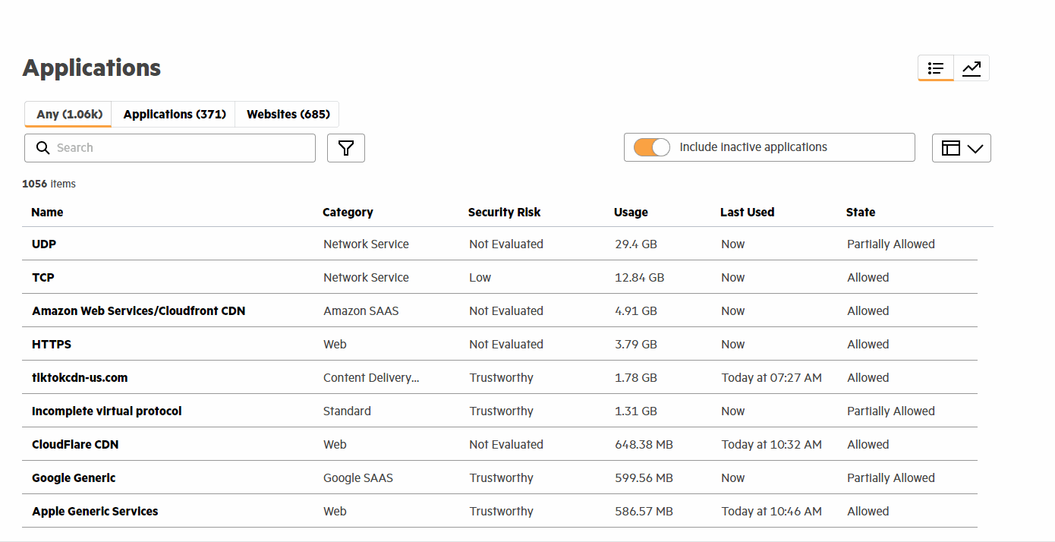
Task: Open the UDP application row
Action: pos(44,244)
